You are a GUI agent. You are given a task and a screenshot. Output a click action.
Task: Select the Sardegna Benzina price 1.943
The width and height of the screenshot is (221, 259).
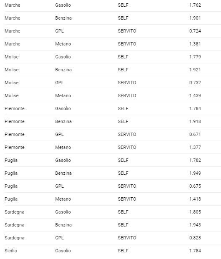pyautogui.click(x=195, y=225)
